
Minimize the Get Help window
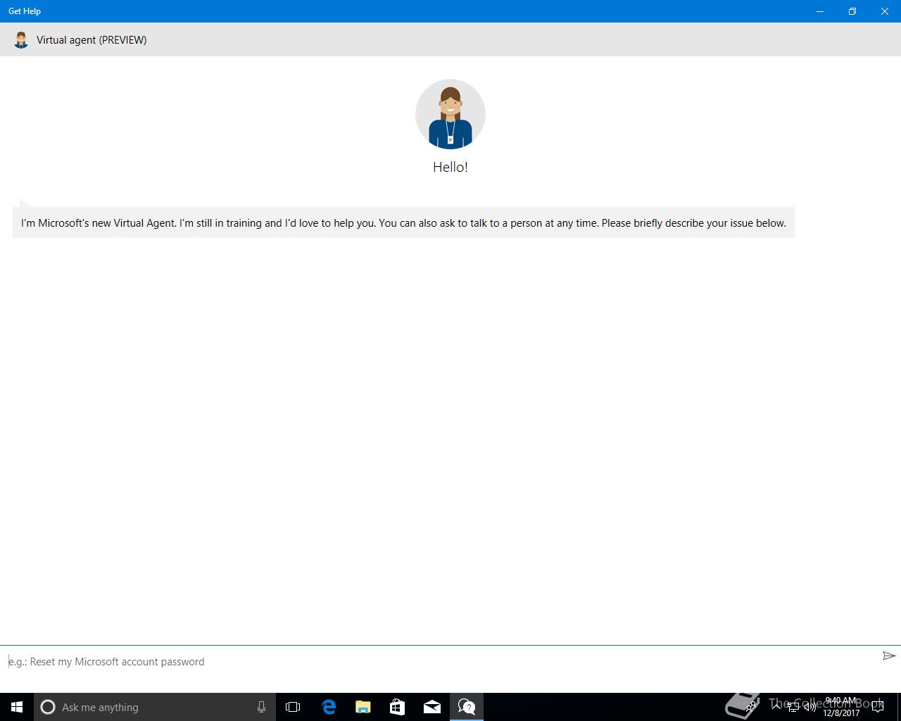[x=820, y=11]
